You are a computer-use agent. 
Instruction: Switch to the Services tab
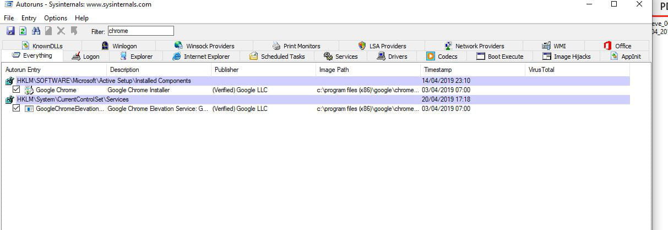coord(341,57)
